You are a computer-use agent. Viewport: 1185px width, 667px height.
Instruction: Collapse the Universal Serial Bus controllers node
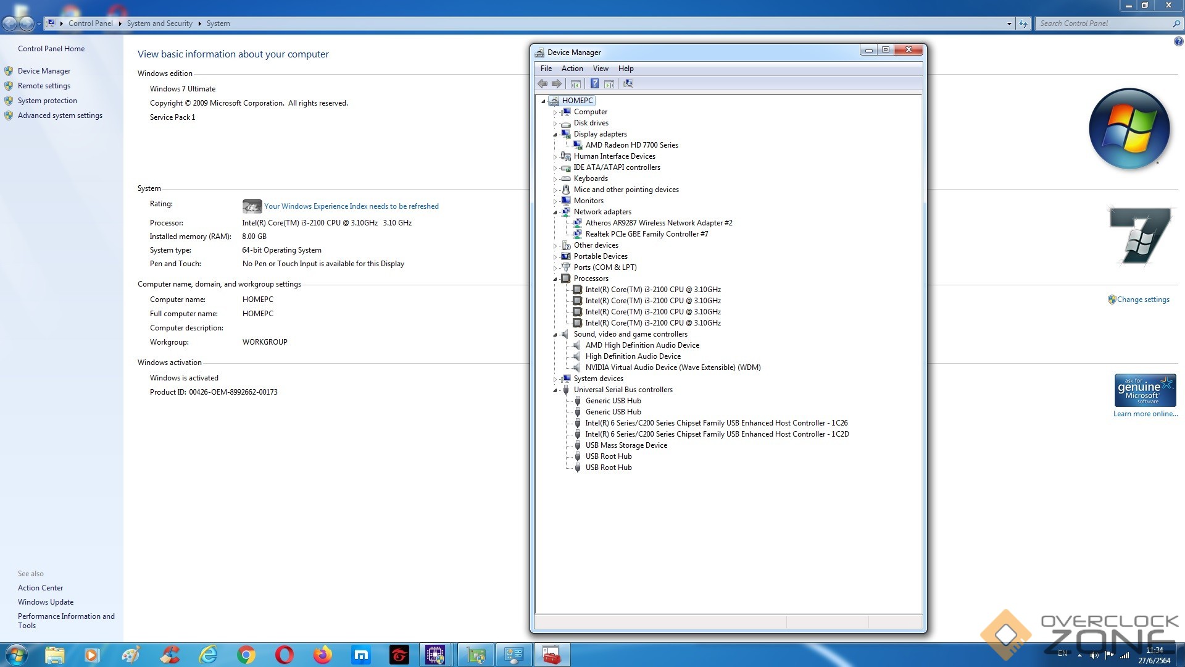point(555,390)
